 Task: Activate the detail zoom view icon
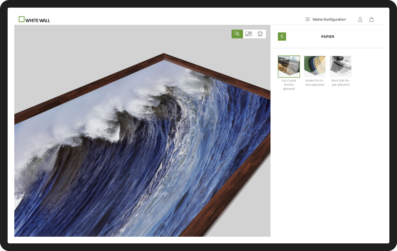(237, 34)
